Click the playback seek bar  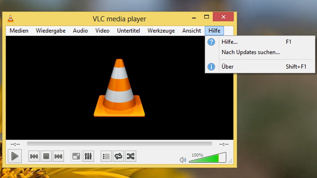coord(119,144)
